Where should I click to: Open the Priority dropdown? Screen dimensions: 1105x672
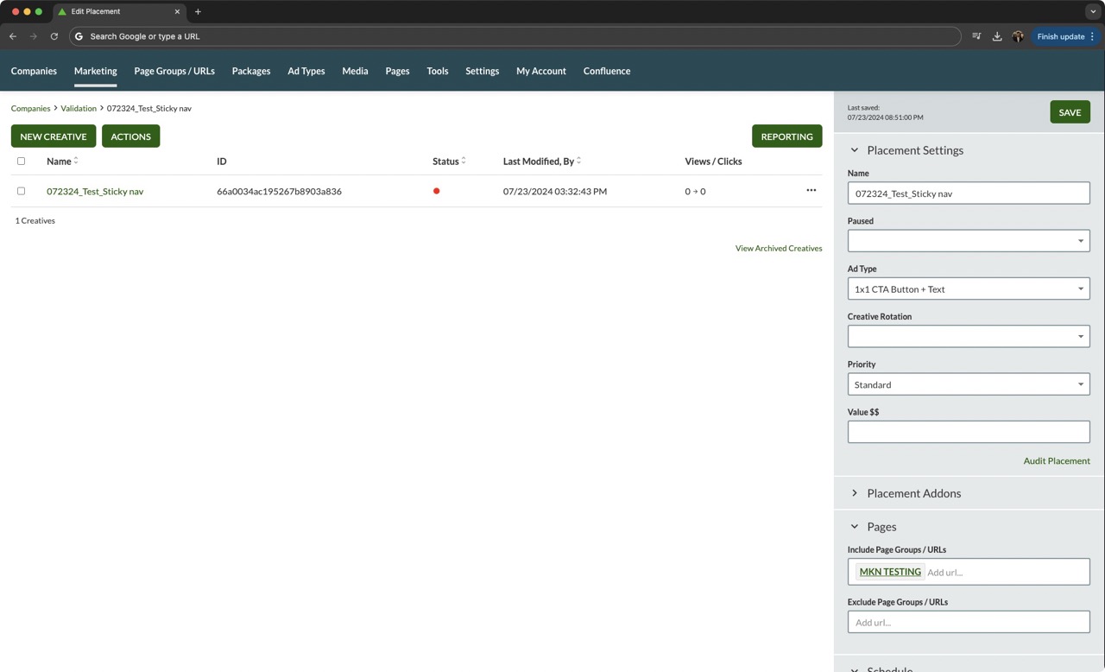[969, 384]
